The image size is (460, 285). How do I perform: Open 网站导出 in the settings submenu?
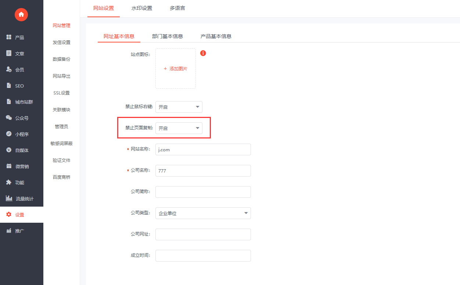coord(61,76)
